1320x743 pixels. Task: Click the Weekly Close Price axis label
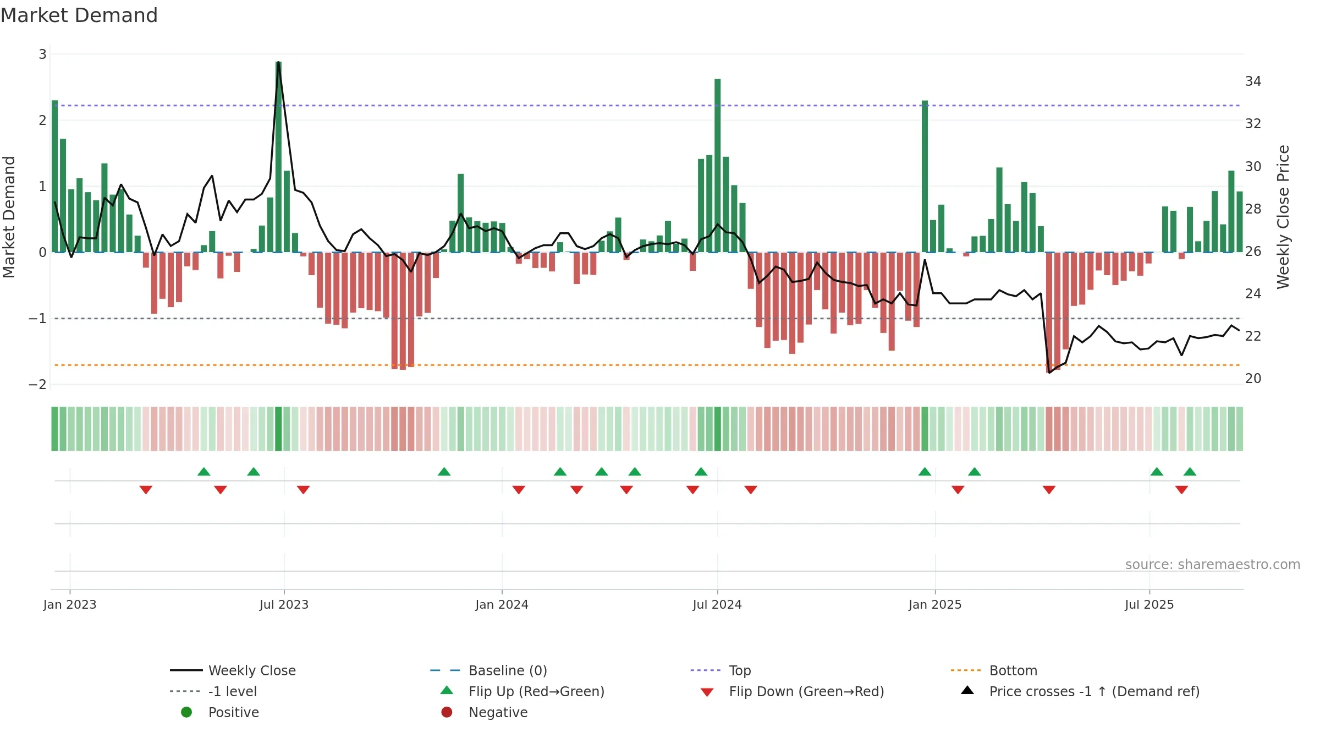point(1283,217)
